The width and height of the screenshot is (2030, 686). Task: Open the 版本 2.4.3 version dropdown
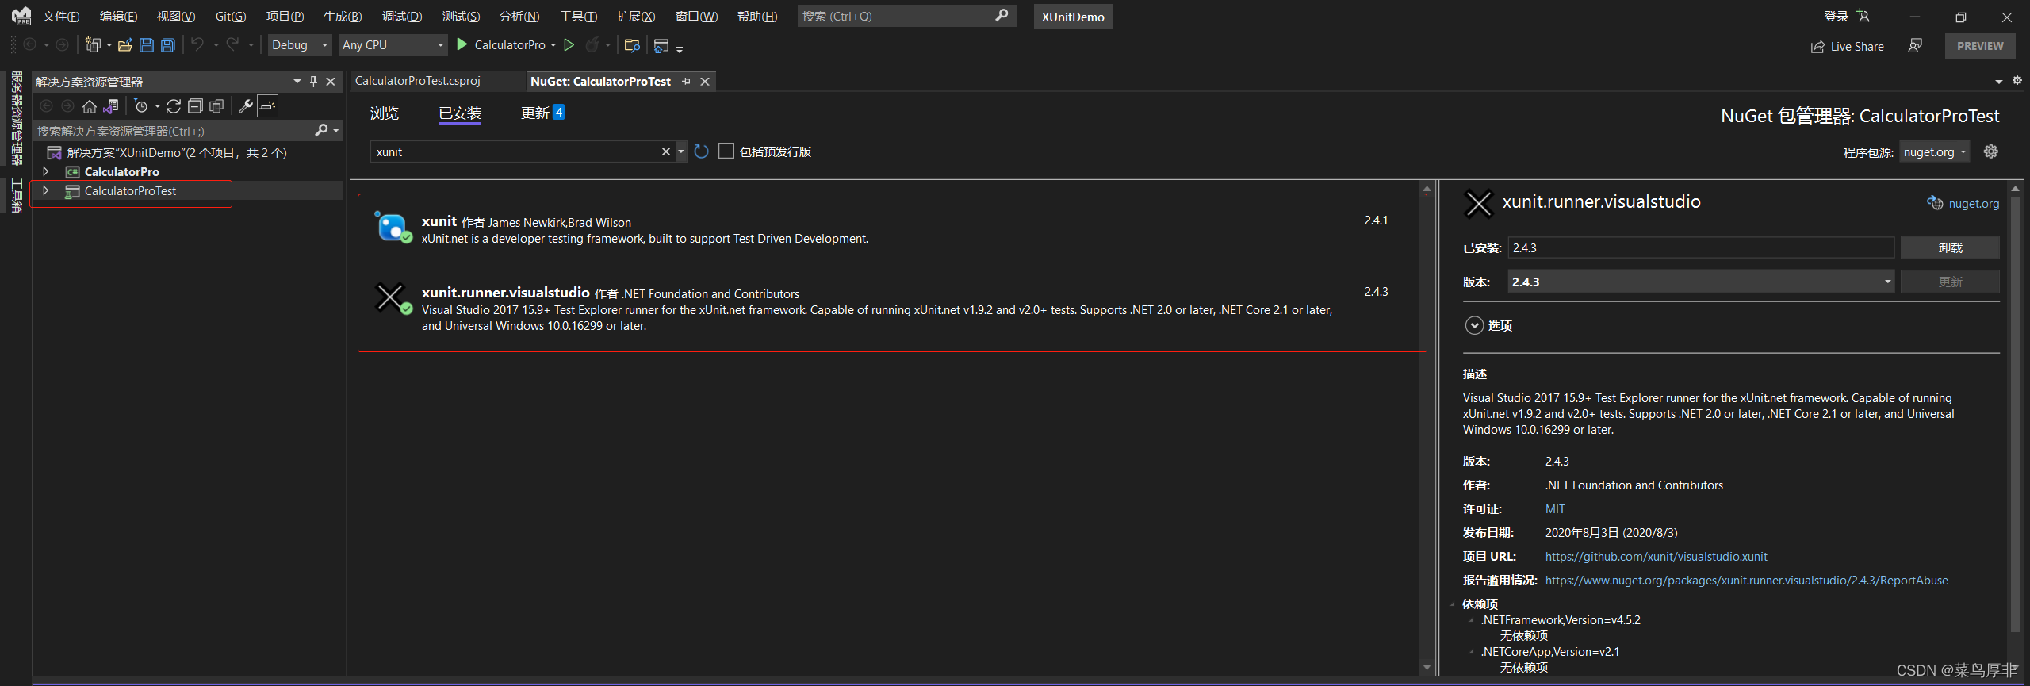click(1701, 282)
